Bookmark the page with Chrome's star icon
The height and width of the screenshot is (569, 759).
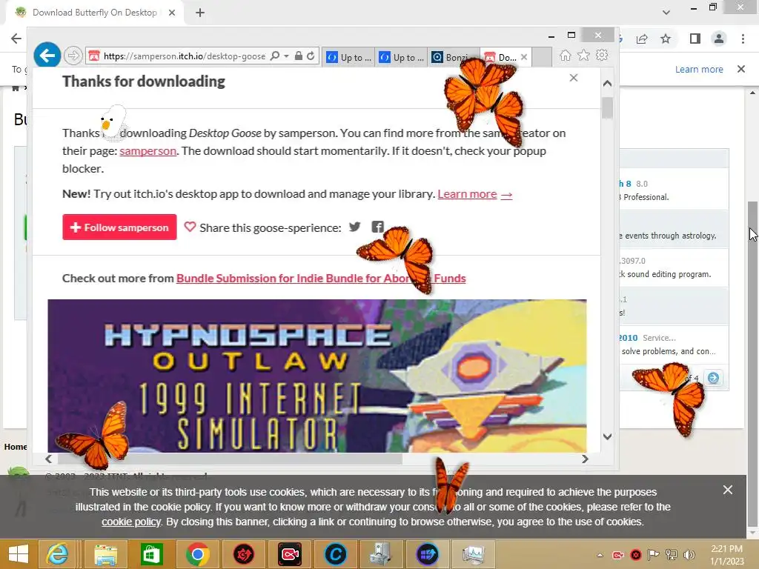[x=666, y=39]
